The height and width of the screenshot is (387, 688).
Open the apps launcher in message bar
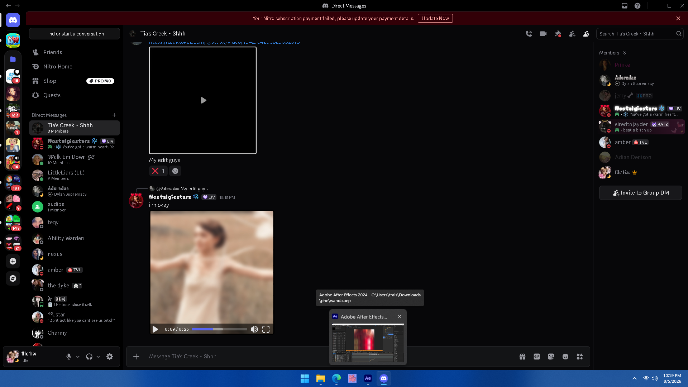coord(580,357)
